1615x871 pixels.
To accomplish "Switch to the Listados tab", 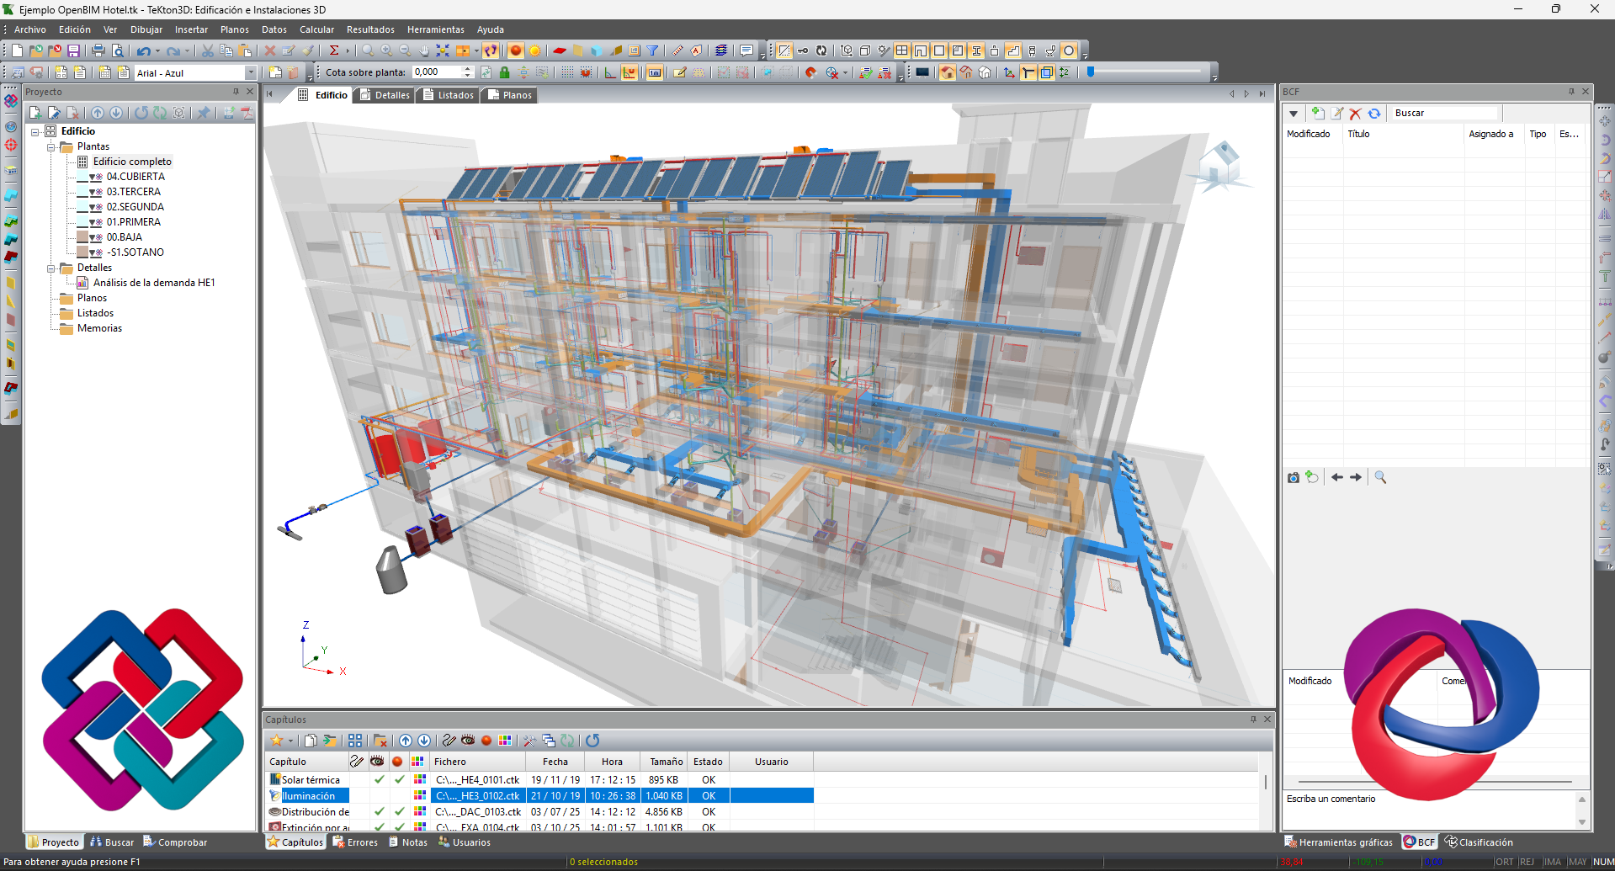I will [x=449, y=95].
